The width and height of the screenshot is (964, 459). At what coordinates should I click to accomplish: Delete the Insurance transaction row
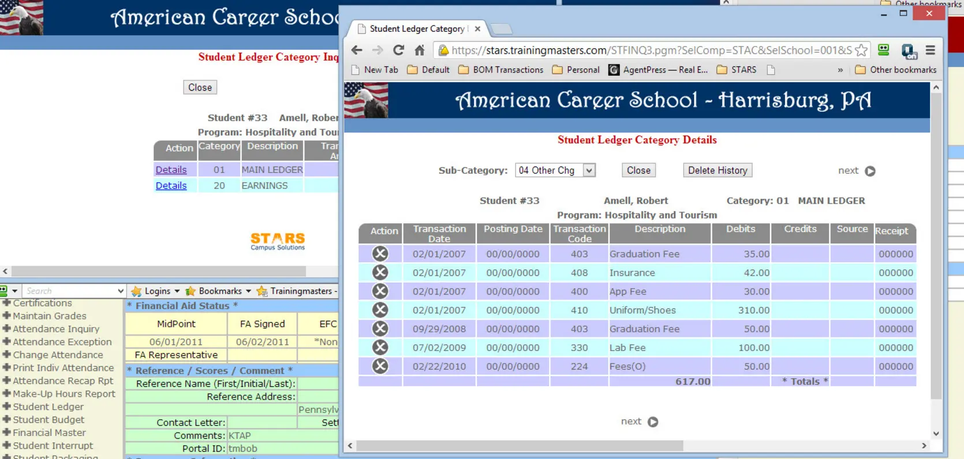(x=380, y=273)
